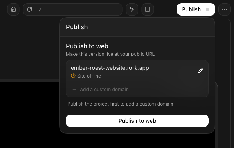234x148 pixels.
Task: Click ember-roast-website.rork.app domain text
Action: 110,68
